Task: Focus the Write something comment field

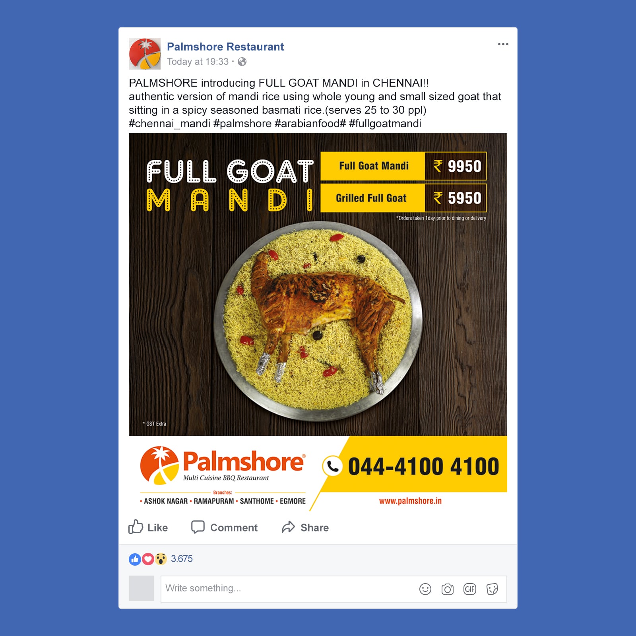Action: [334, 589]
